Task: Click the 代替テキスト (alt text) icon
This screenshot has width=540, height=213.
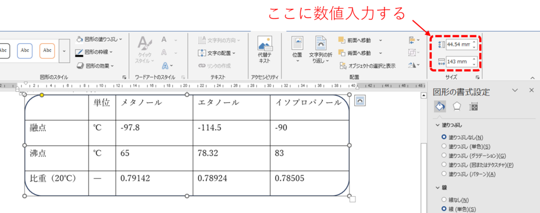Action: (x=264, y=44)
